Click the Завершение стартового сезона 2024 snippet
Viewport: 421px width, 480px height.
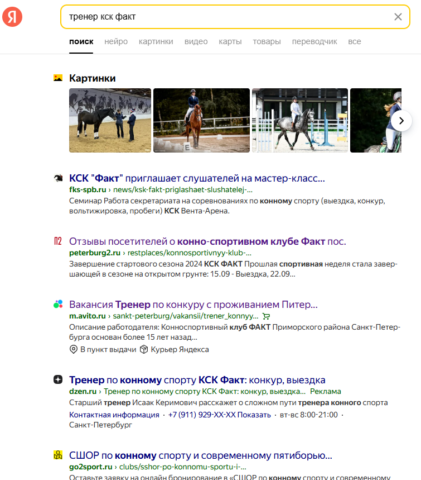[233, 269]
